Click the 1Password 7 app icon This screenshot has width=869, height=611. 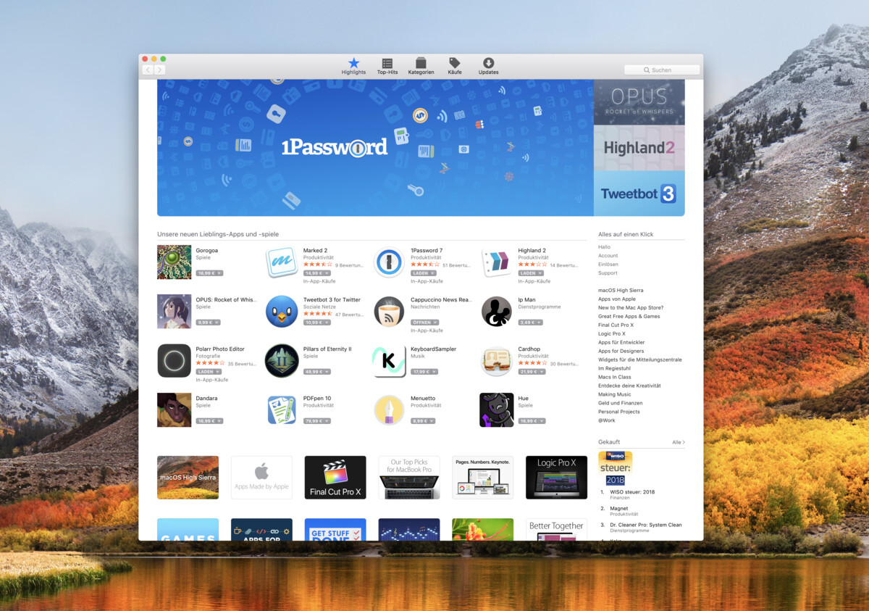tap(389, 262)
